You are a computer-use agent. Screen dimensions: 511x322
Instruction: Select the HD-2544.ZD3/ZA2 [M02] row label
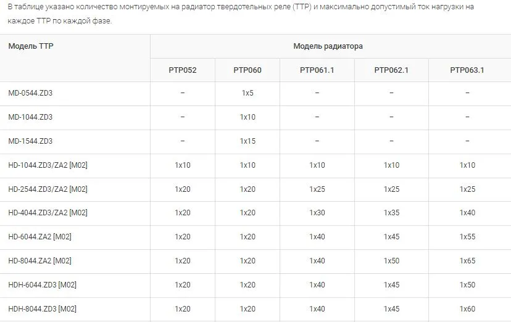click(x=48, y=189)
